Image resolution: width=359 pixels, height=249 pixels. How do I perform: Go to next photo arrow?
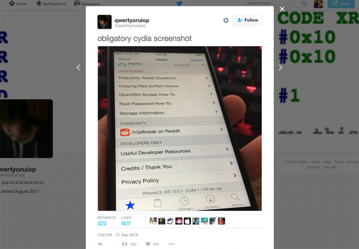[280, 67]
